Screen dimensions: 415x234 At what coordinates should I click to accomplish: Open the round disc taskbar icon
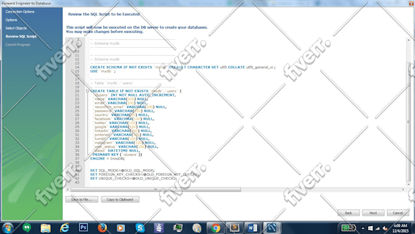click(x=197, y=228)
